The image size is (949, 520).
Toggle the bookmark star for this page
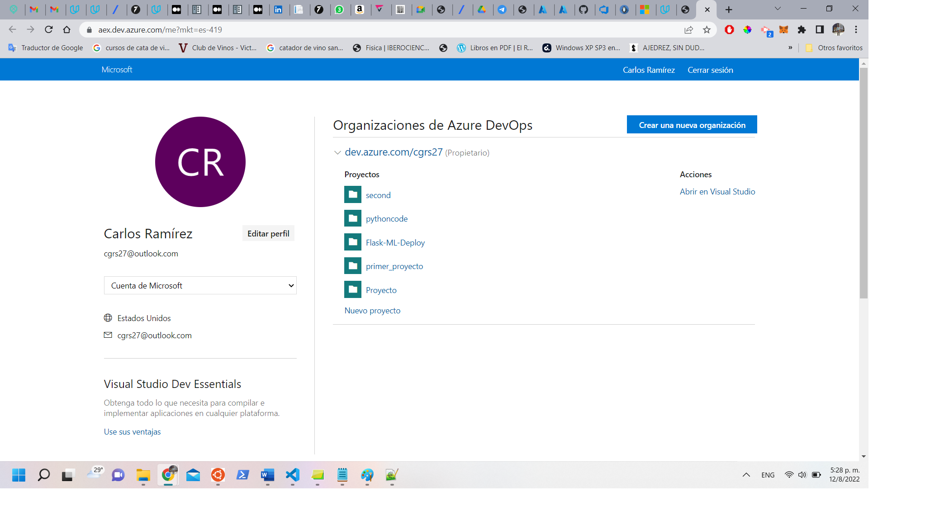point(706,30)
